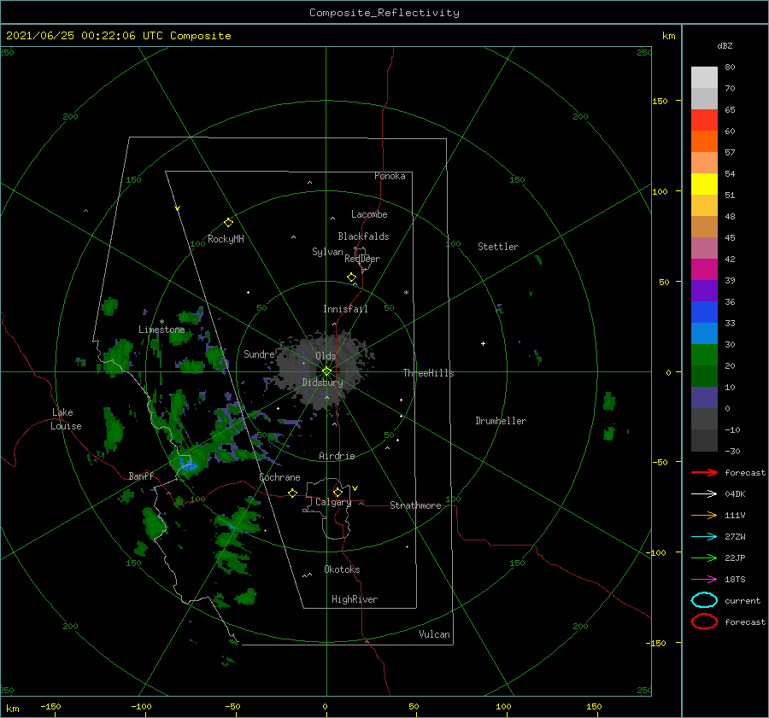Image resolution: width=769 pixels, height=718 pixels.
Task: Click the cyan 27ZW arrow in legend
Action: point(704,537)
